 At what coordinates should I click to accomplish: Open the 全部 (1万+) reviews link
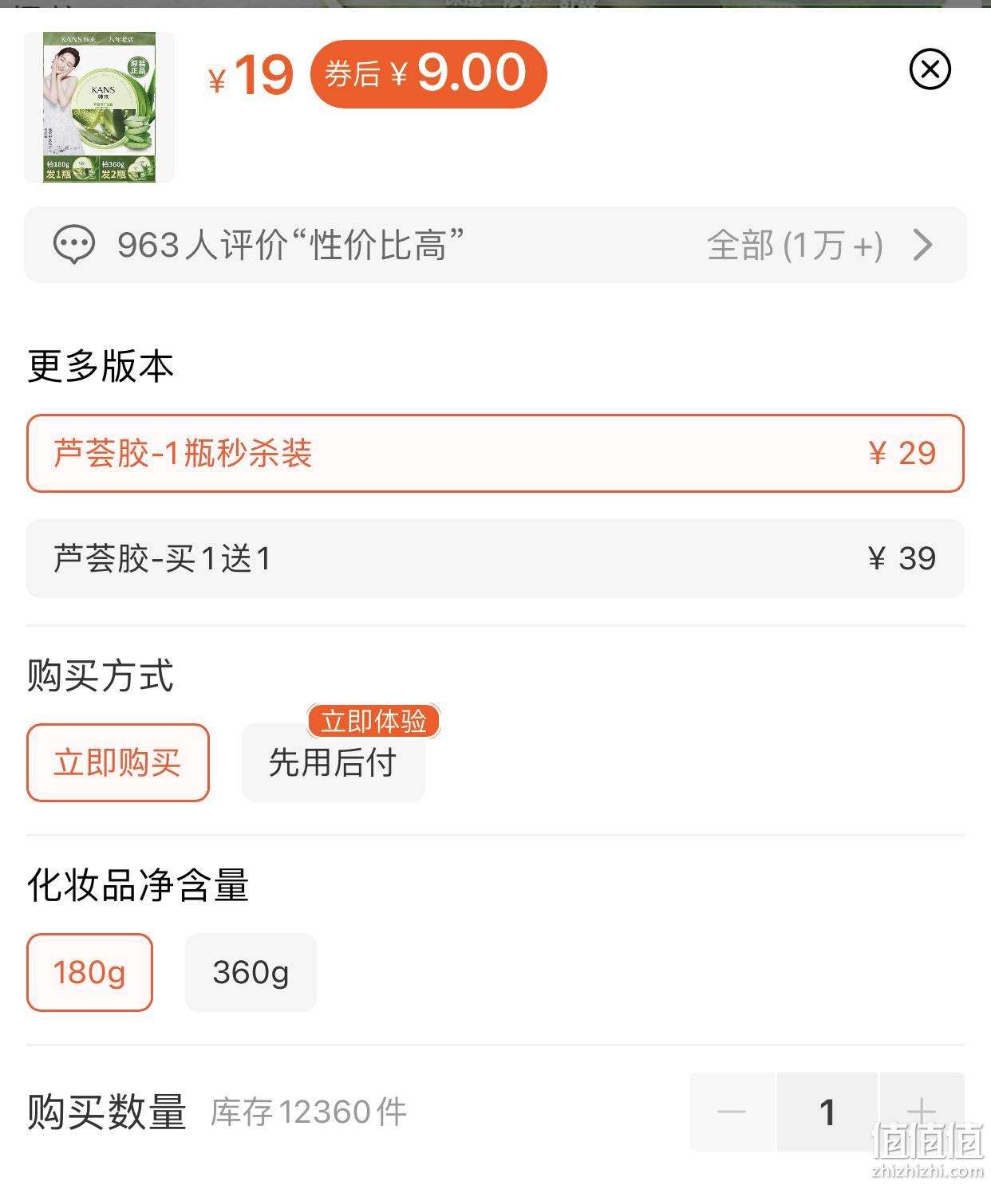click(x=795, y=245)
